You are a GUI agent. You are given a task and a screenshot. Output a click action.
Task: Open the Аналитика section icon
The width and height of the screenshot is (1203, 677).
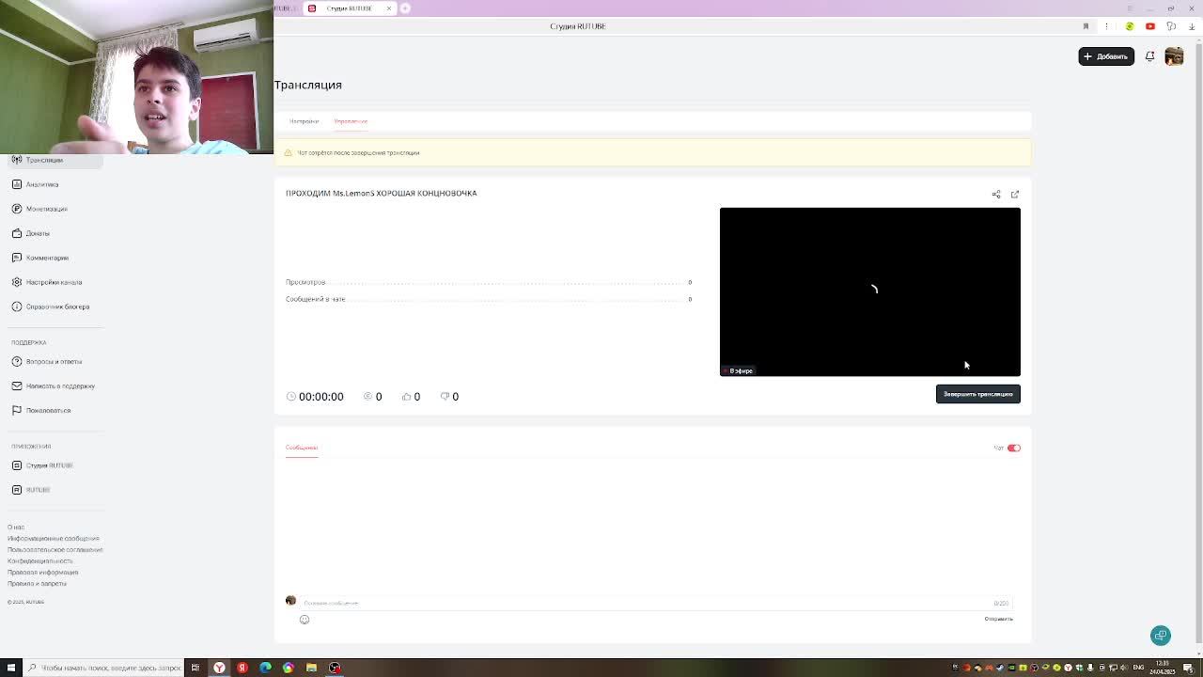[x=17, y=184]
